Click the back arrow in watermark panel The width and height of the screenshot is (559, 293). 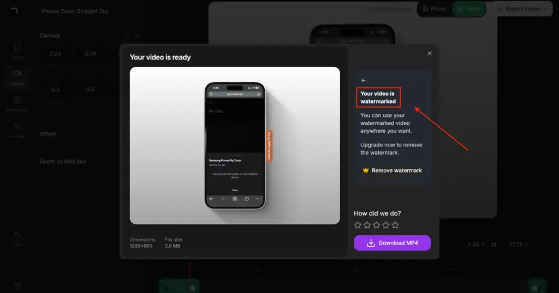(x=364, y=81)
